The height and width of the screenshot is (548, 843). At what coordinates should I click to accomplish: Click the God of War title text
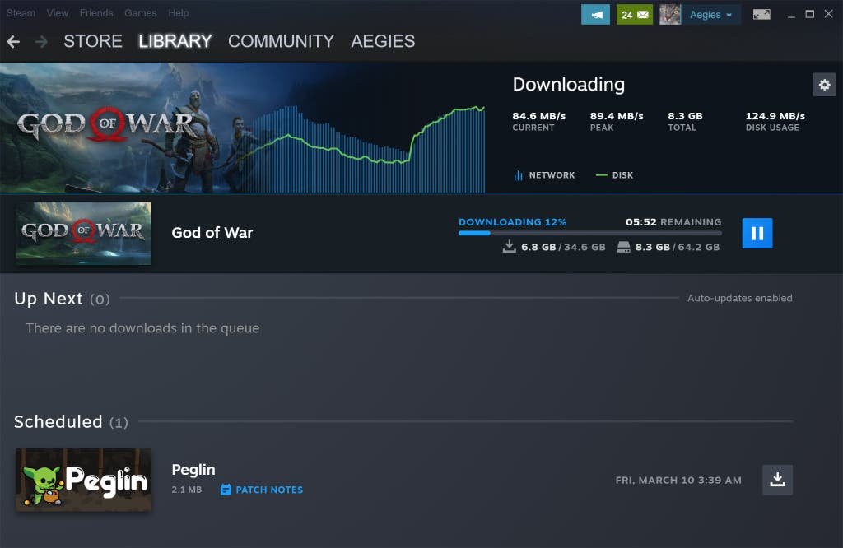pos(212,233)
